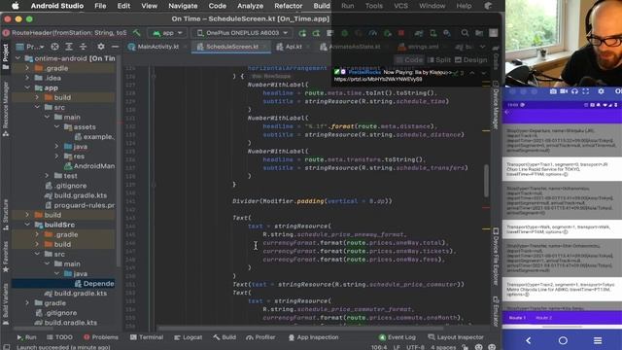This screenshot has width=622, height=350.
Task: Switch the editor to Design view
Action: click(470, 60)
